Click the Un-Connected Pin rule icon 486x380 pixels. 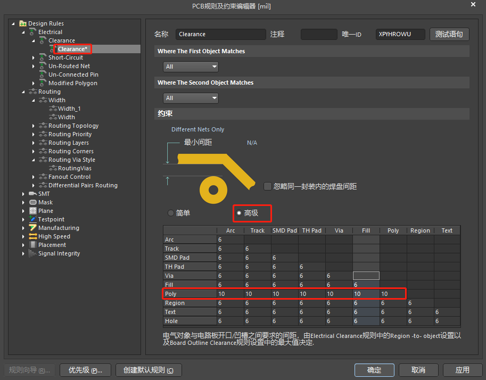43,75
